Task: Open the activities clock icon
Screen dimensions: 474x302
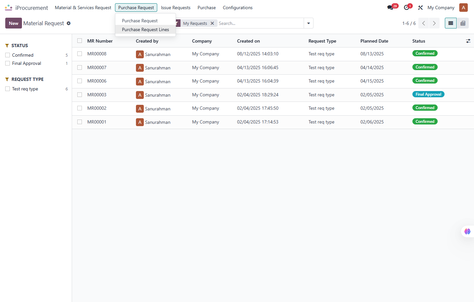Action: click(407, 8)
